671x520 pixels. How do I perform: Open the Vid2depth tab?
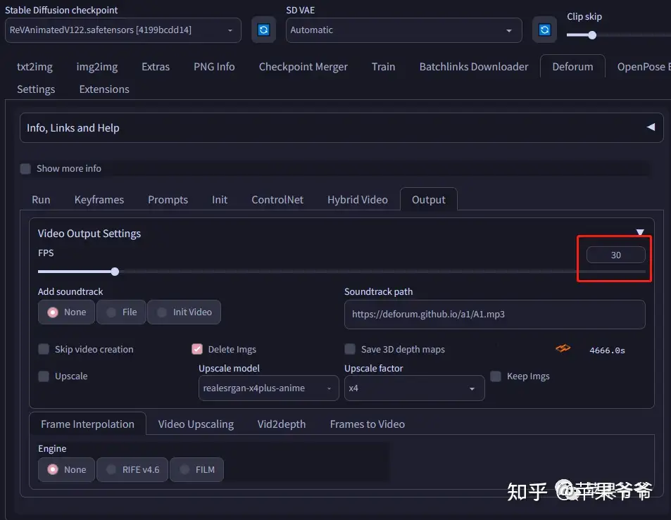[282, 424]
